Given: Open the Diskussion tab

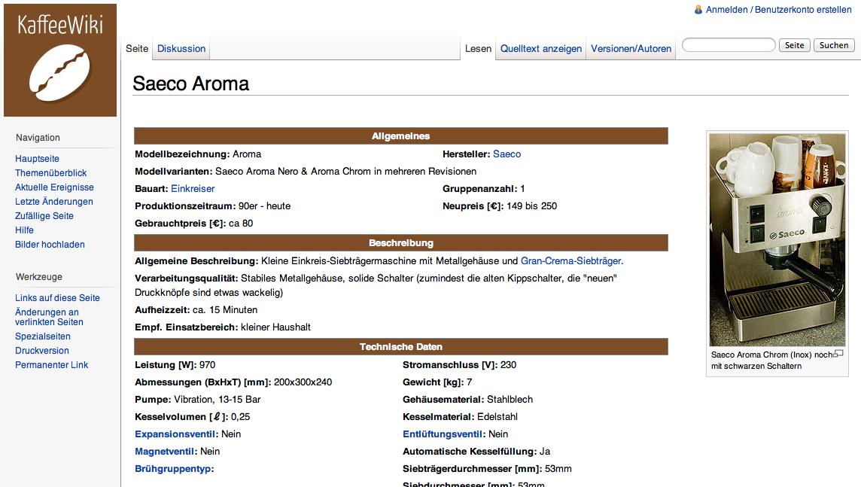Looking at the screenshot, I should (x=181, y=48).
